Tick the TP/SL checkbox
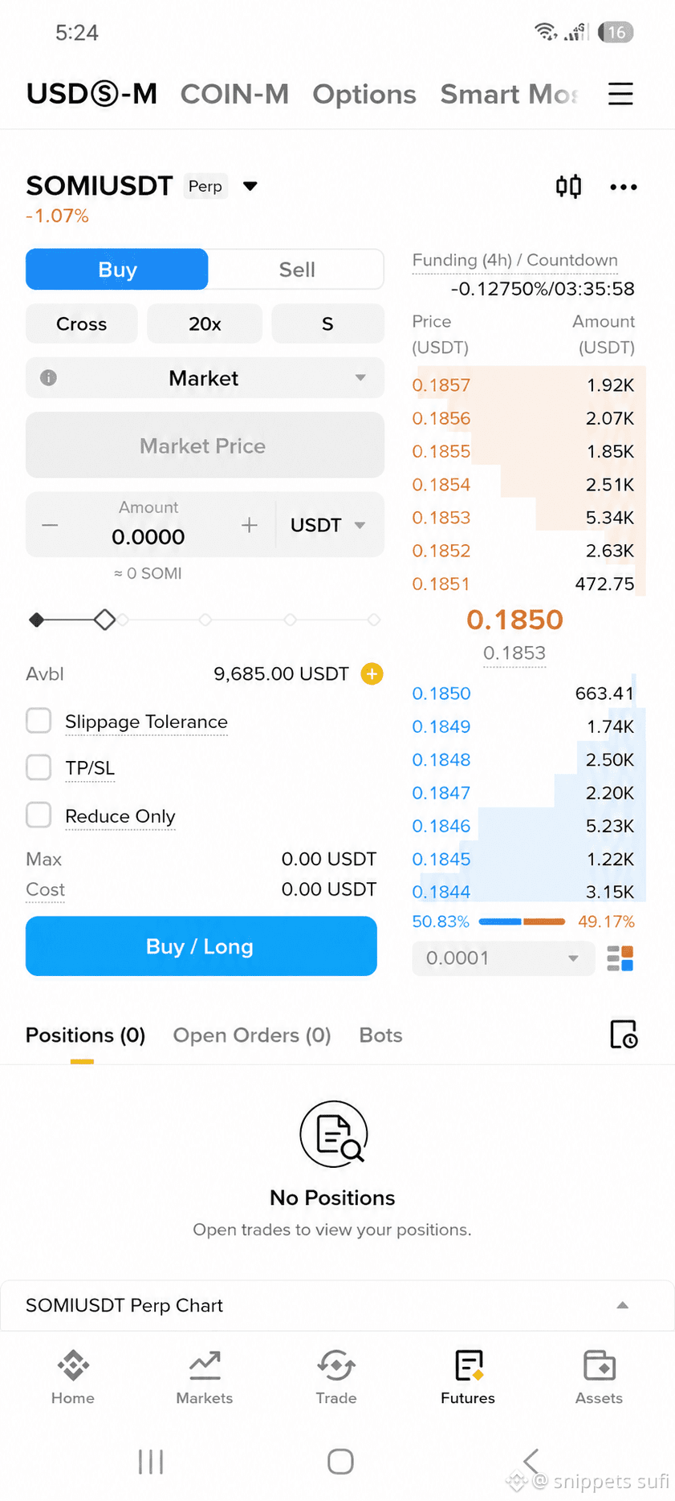 (39, 767)
